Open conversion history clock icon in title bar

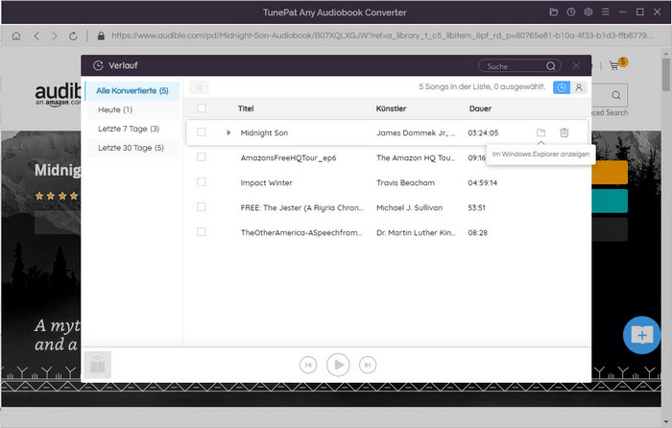pyautogui.click(x=571, y=12)
